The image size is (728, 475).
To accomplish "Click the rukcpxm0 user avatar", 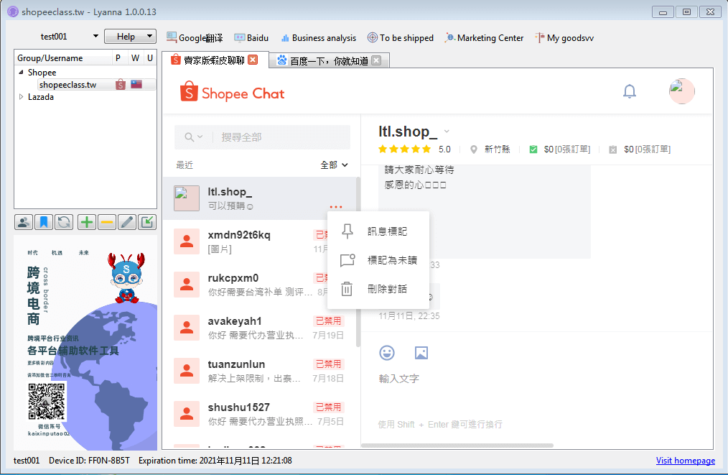I will pos(187,285).
